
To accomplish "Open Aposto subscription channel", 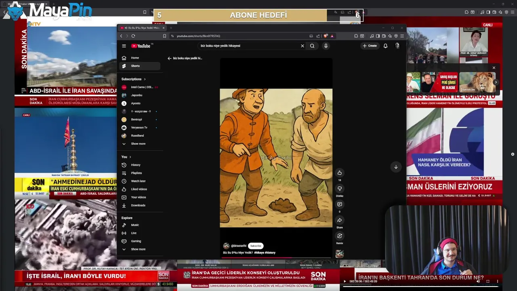I will (140, 103).
